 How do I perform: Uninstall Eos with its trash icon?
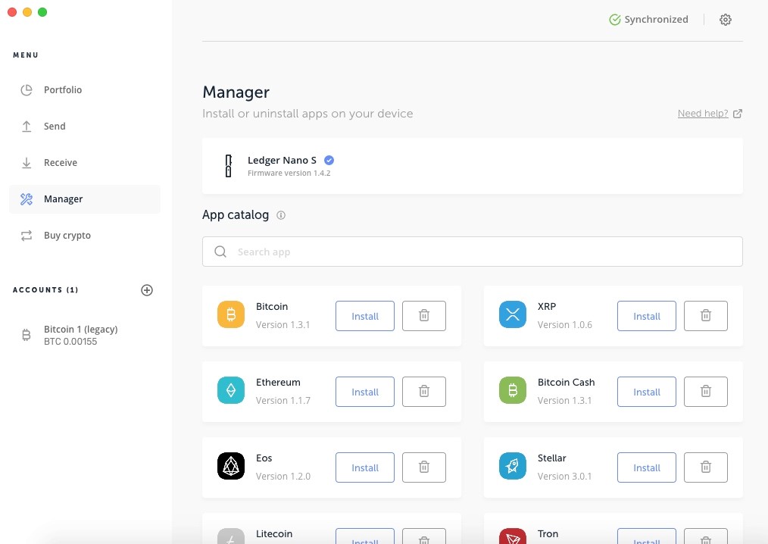click(x=424, y=467)
